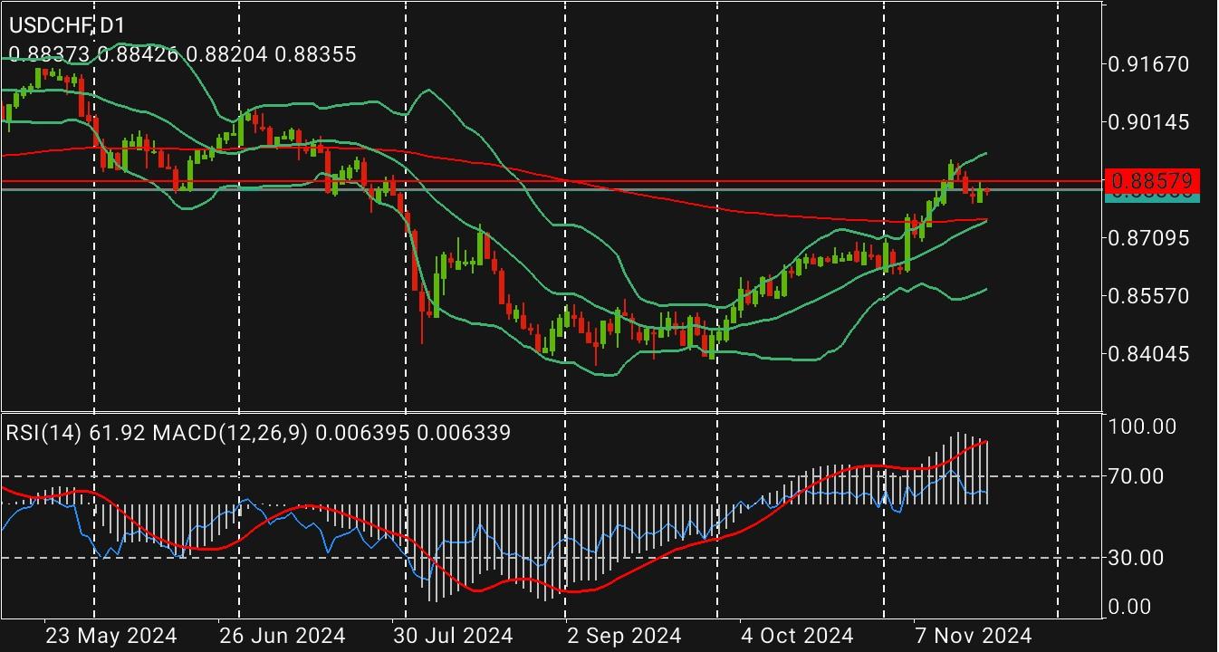Click the 100.00 RSI scale label
Screen dimensions: 1219x652
[x=1142, y=427]
